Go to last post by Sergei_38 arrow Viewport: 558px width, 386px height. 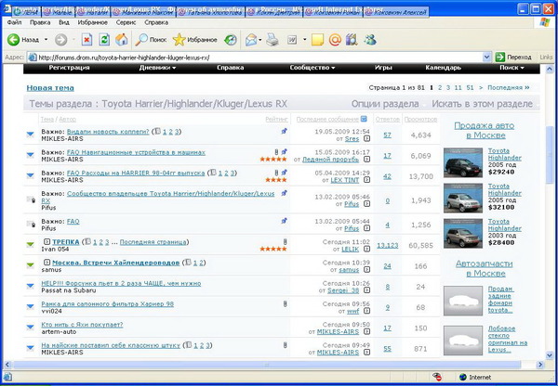tap(366, 290)
